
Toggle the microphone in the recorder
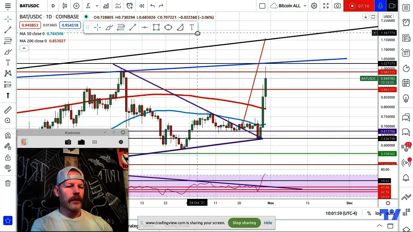click(380, 6)
